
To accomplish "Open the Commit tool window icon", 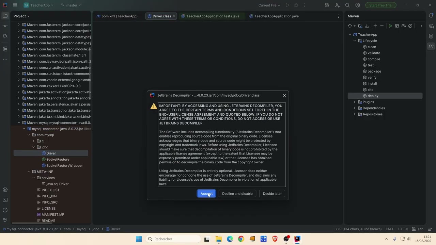I will click(x=5, y=26).
